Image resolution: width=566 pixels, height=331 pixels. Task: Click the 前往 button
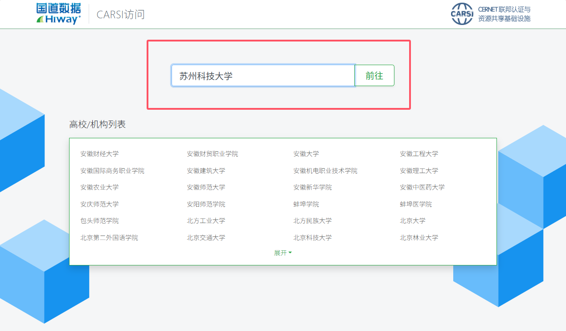[x=374, y=75]
